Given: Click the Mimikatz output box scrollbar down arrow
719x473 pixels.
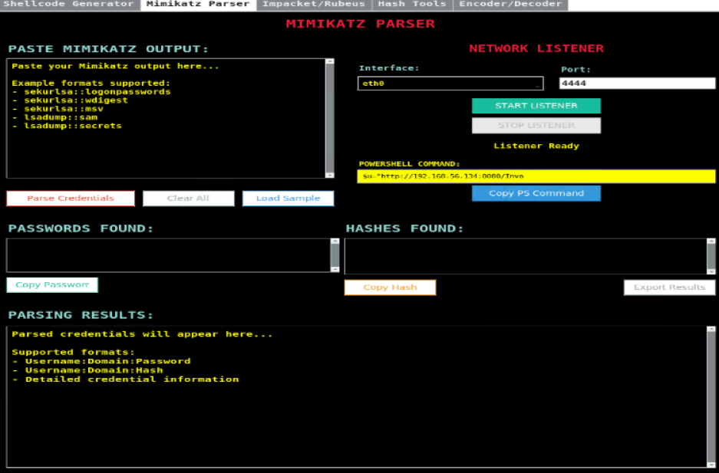Looking at the screenshot, I should click(330, 175).
